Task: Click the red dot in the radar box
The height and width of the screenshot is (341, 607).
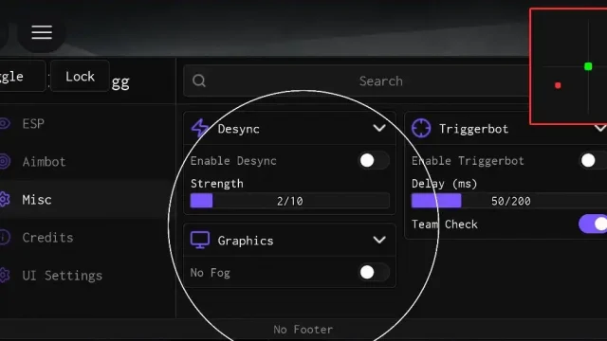Action: pyautogui.click(x=558, y=85)
